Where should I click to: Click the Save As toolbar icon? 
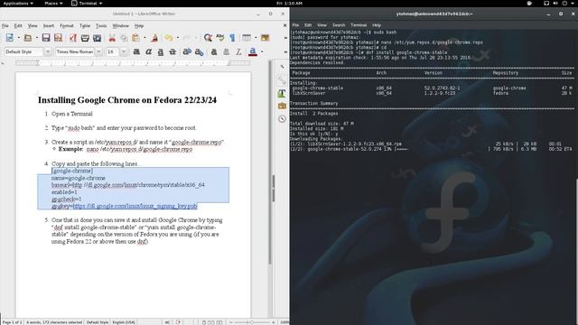(x=58, y=38)
